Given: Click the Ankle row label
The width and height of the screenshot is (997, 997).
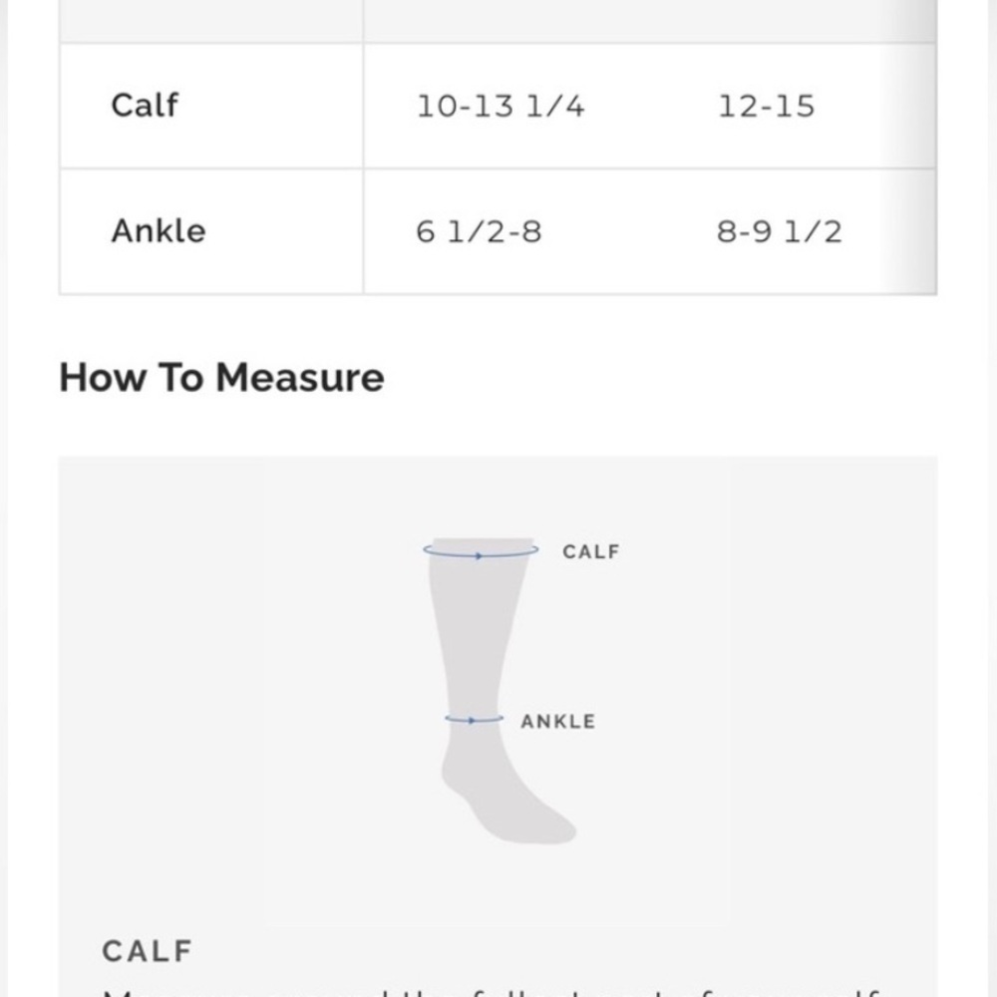Looking at the screenshot, I should tap(159, 231).
